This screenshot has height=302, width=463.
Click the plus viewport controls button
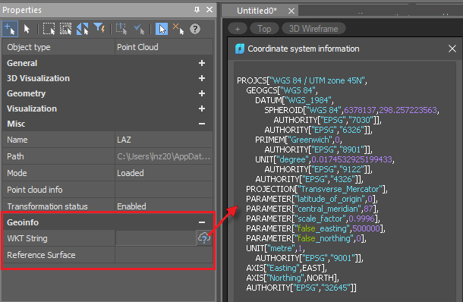(x=238, y=29)
